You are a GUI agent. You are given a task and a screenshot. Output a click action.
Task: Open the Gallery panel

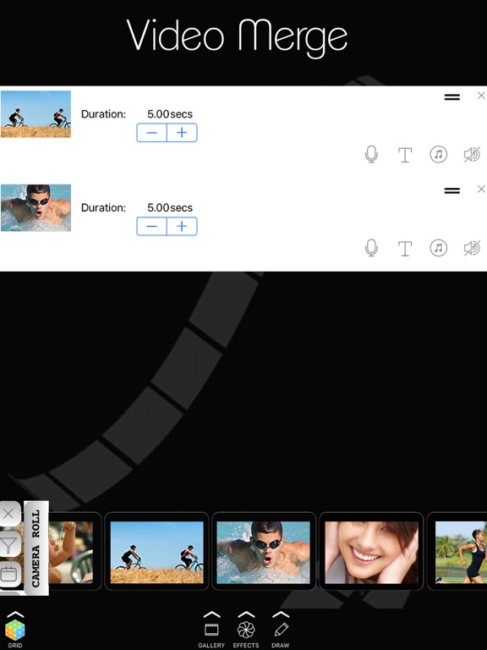[211, 635]
